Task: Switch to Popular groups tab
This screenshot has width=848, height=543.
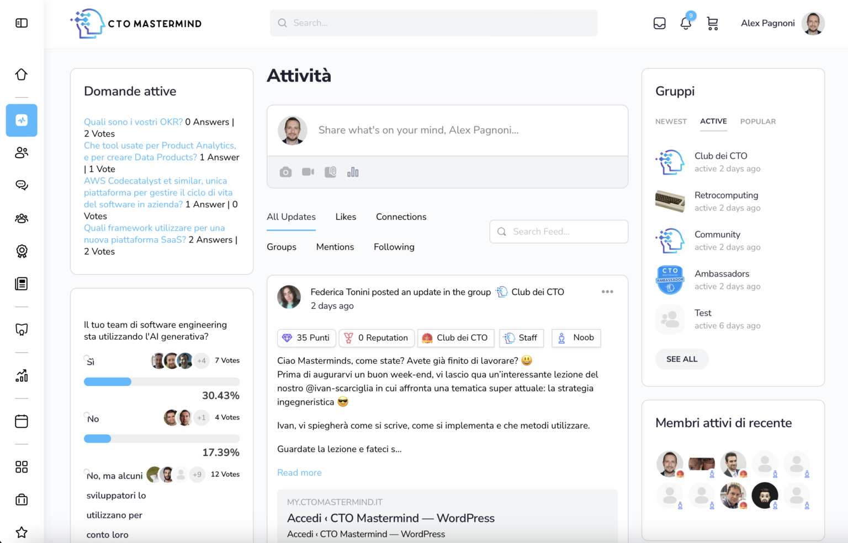Action: 757,121
